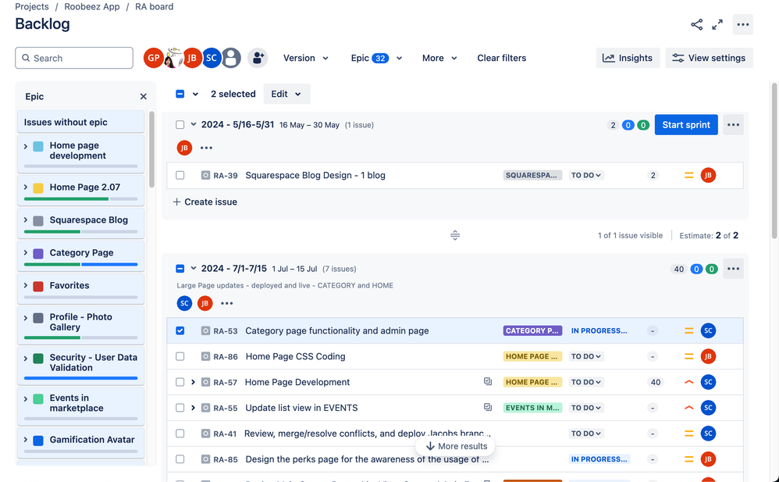Open the selection chevron next to select all
Image resolution: width=779 pixels, height=482 pixels.
point(195,94)
